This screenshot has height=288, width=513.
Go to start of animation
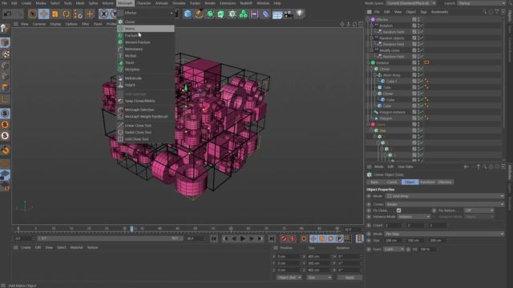point(214,238)
